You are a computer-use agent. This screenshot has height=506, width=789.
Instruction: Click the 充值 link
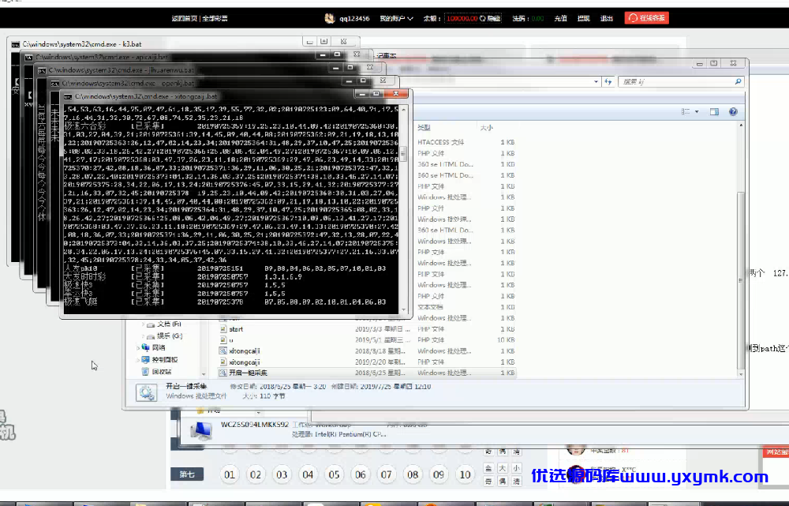click(x=560, y=19)
